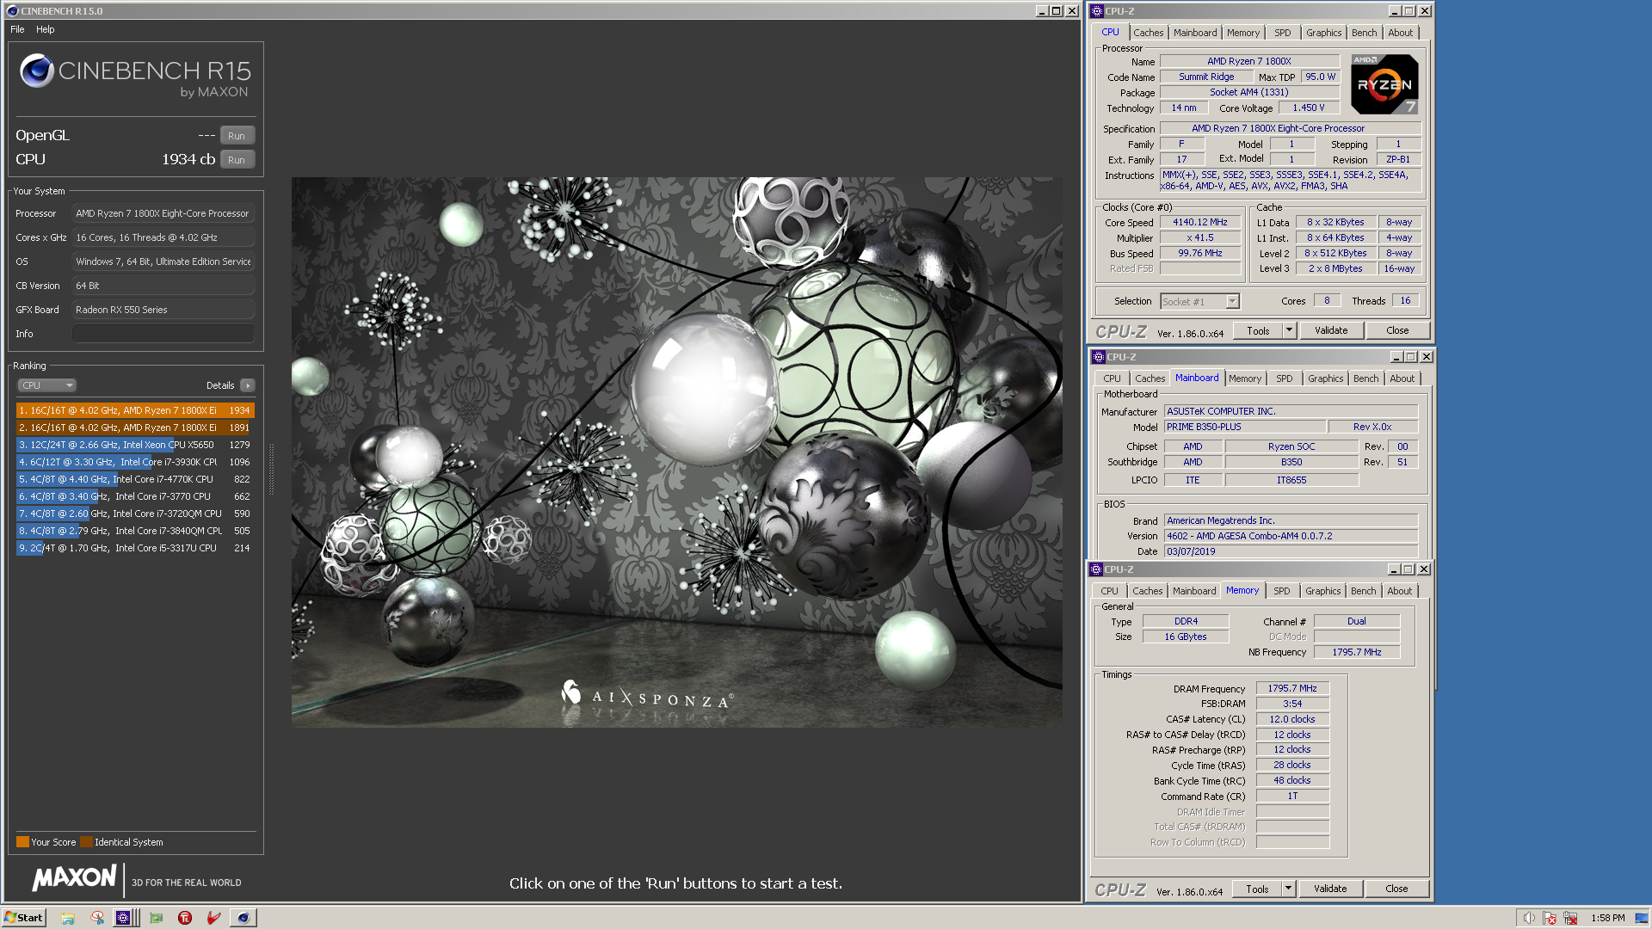Image resolution: width=1652 pixels, height=929 pixels.
Task: Switch to Caches tab in top CPU-Z
Action: pos(1148,33)
